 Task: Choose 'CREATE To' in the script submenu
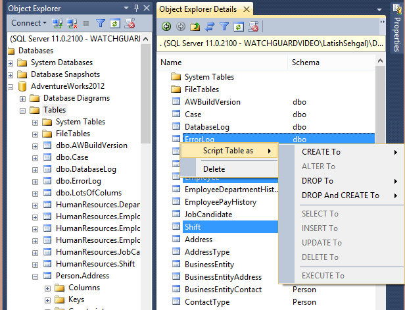[x=321, y=152]
